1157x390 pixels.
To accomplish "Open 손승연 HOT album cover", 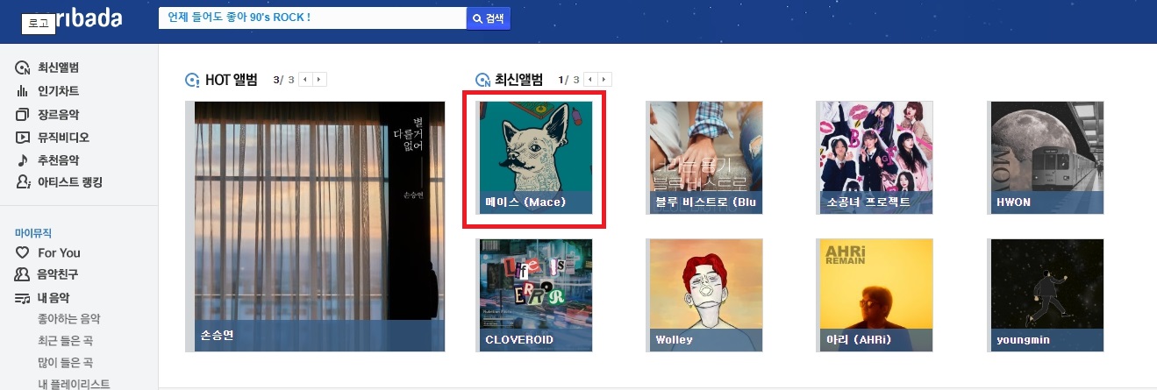I will point(315,226).
